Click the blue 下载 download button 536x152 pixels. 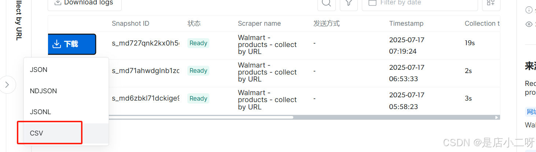[72, 44]
